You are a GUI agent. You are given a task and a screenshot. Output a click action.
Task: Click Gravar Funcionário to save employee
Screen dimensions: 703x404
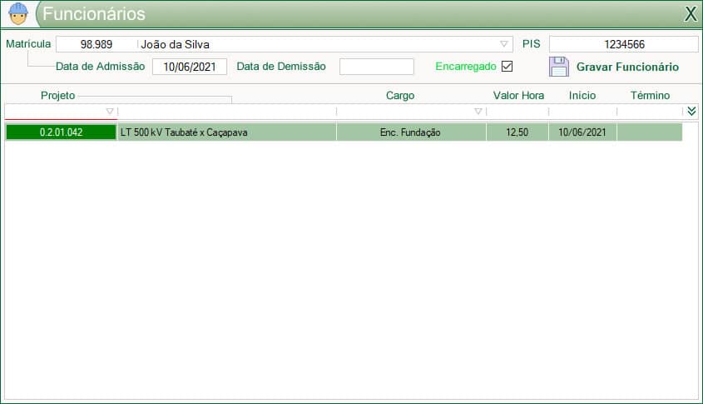pos(627,67)
